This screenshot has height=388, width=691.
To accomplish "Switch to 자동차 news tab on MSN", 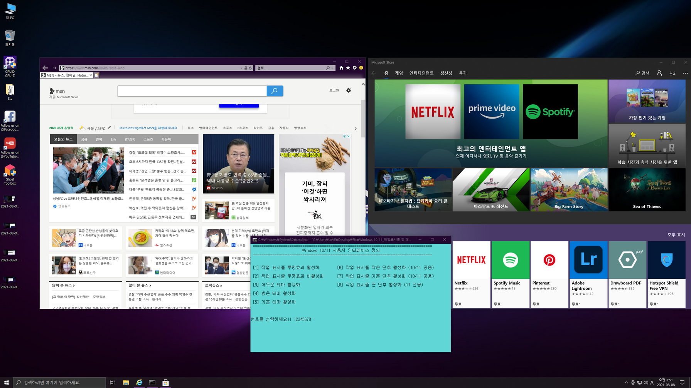I will pos(166,139).
